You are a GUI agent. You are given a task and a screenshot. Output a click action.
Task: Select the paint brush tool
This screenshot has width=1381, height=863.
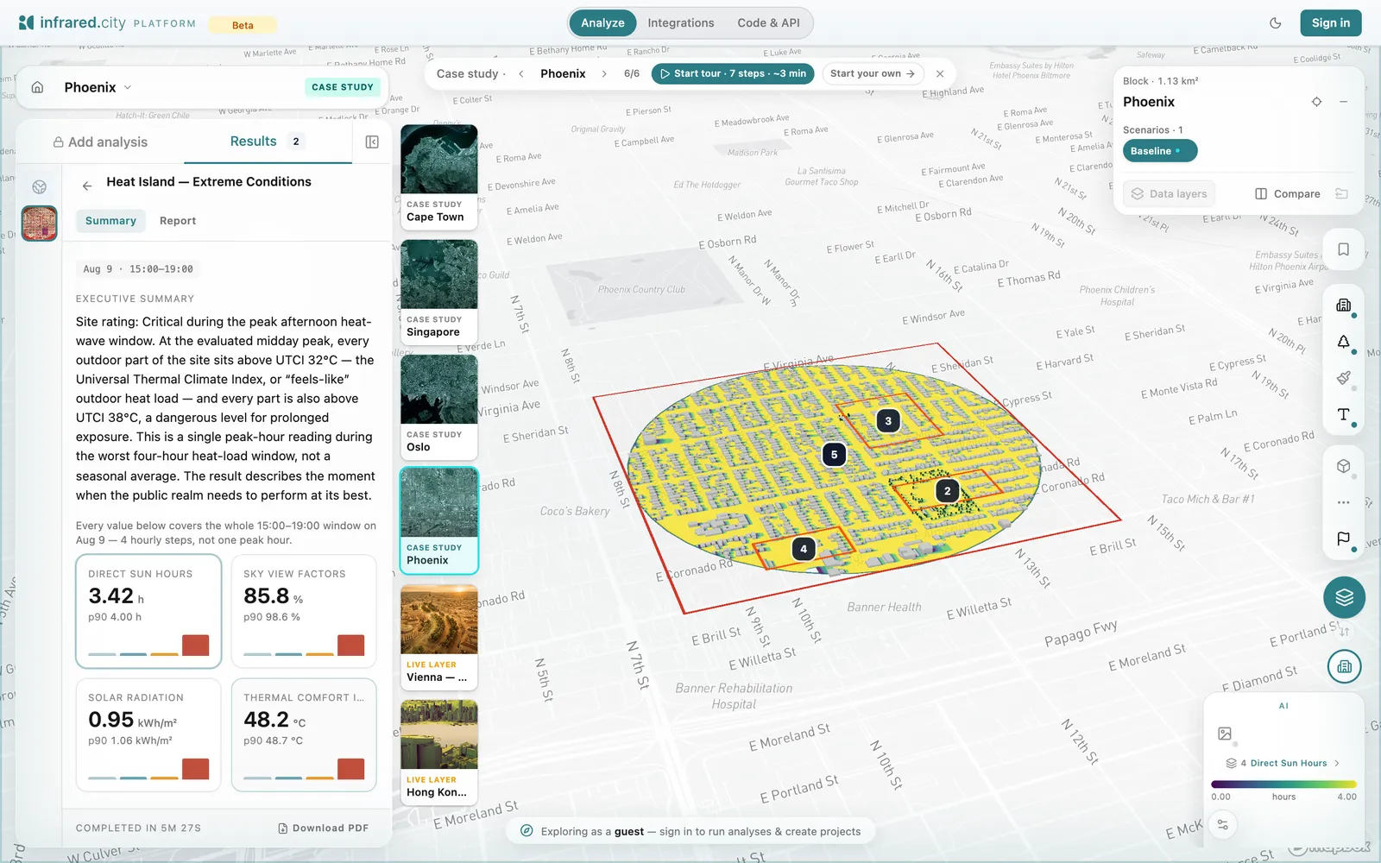[1343, 378]
